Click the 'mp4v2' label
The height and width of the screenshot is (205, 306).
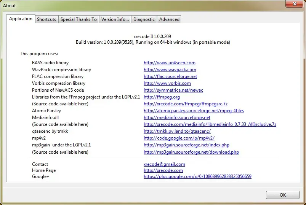pos(39,138)
